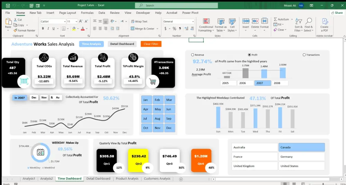Screen dimensions: 346x185
Task: Click Merge & Center
Action: pyautogui.click(x=143, y=29)
